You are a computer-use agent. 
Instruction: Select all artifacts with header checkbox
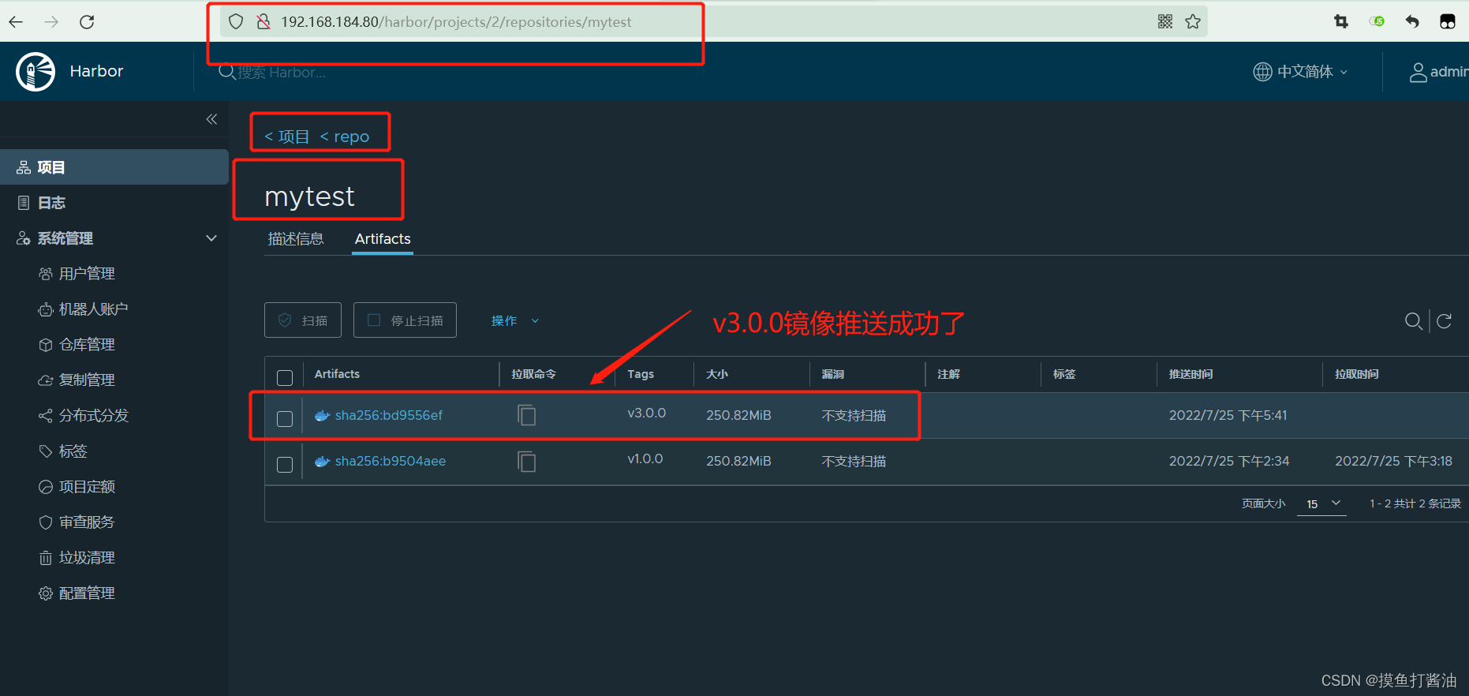(285, 378)
